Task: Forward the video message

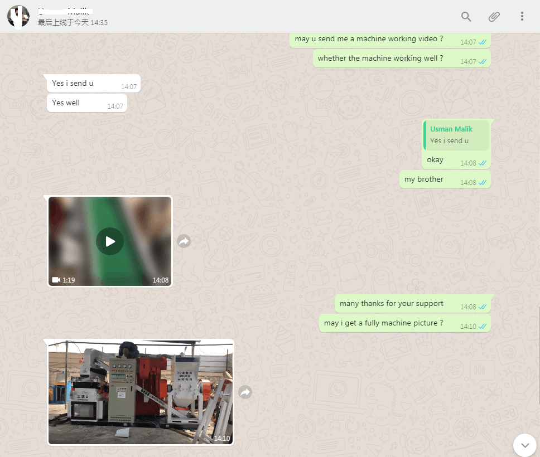Action: coord(184,241)
